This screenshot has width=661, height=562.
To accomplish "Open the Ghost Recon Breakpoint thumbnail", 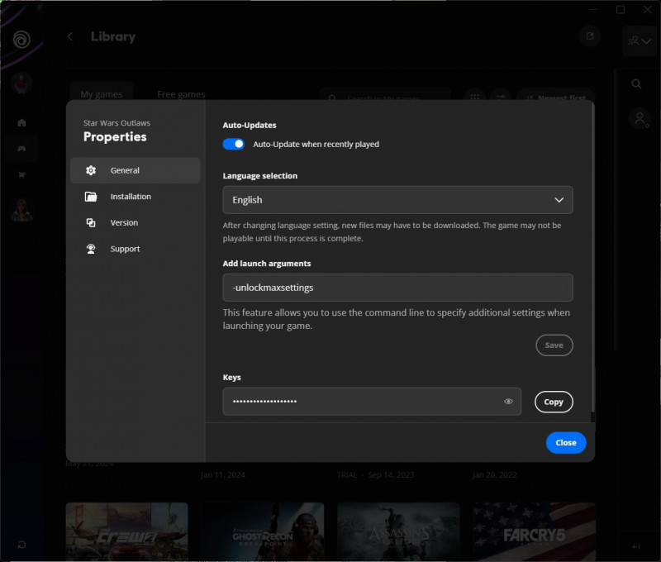I will 263,531.
